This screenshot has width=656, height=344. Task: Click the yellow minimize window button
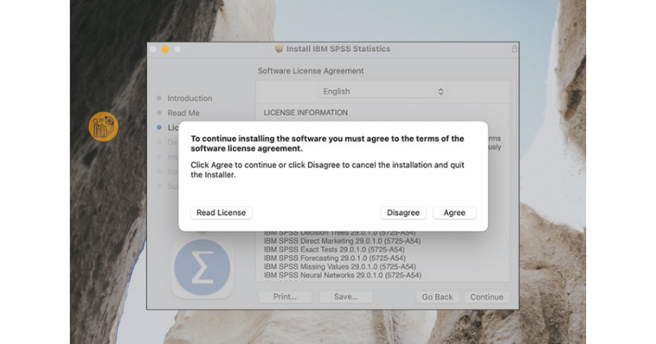pyautogui.click(x=165, y=50)
